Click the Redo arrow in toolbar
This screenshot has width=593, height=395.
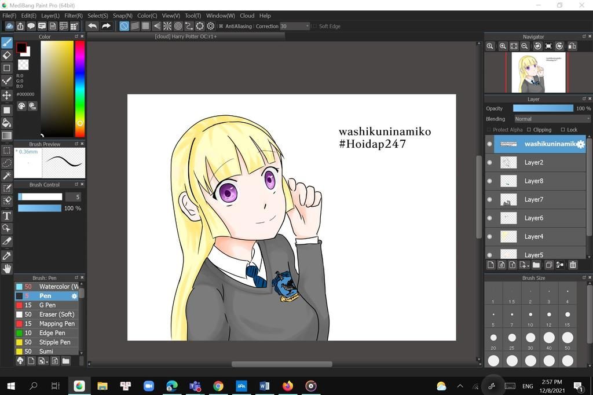click(107, 26)
